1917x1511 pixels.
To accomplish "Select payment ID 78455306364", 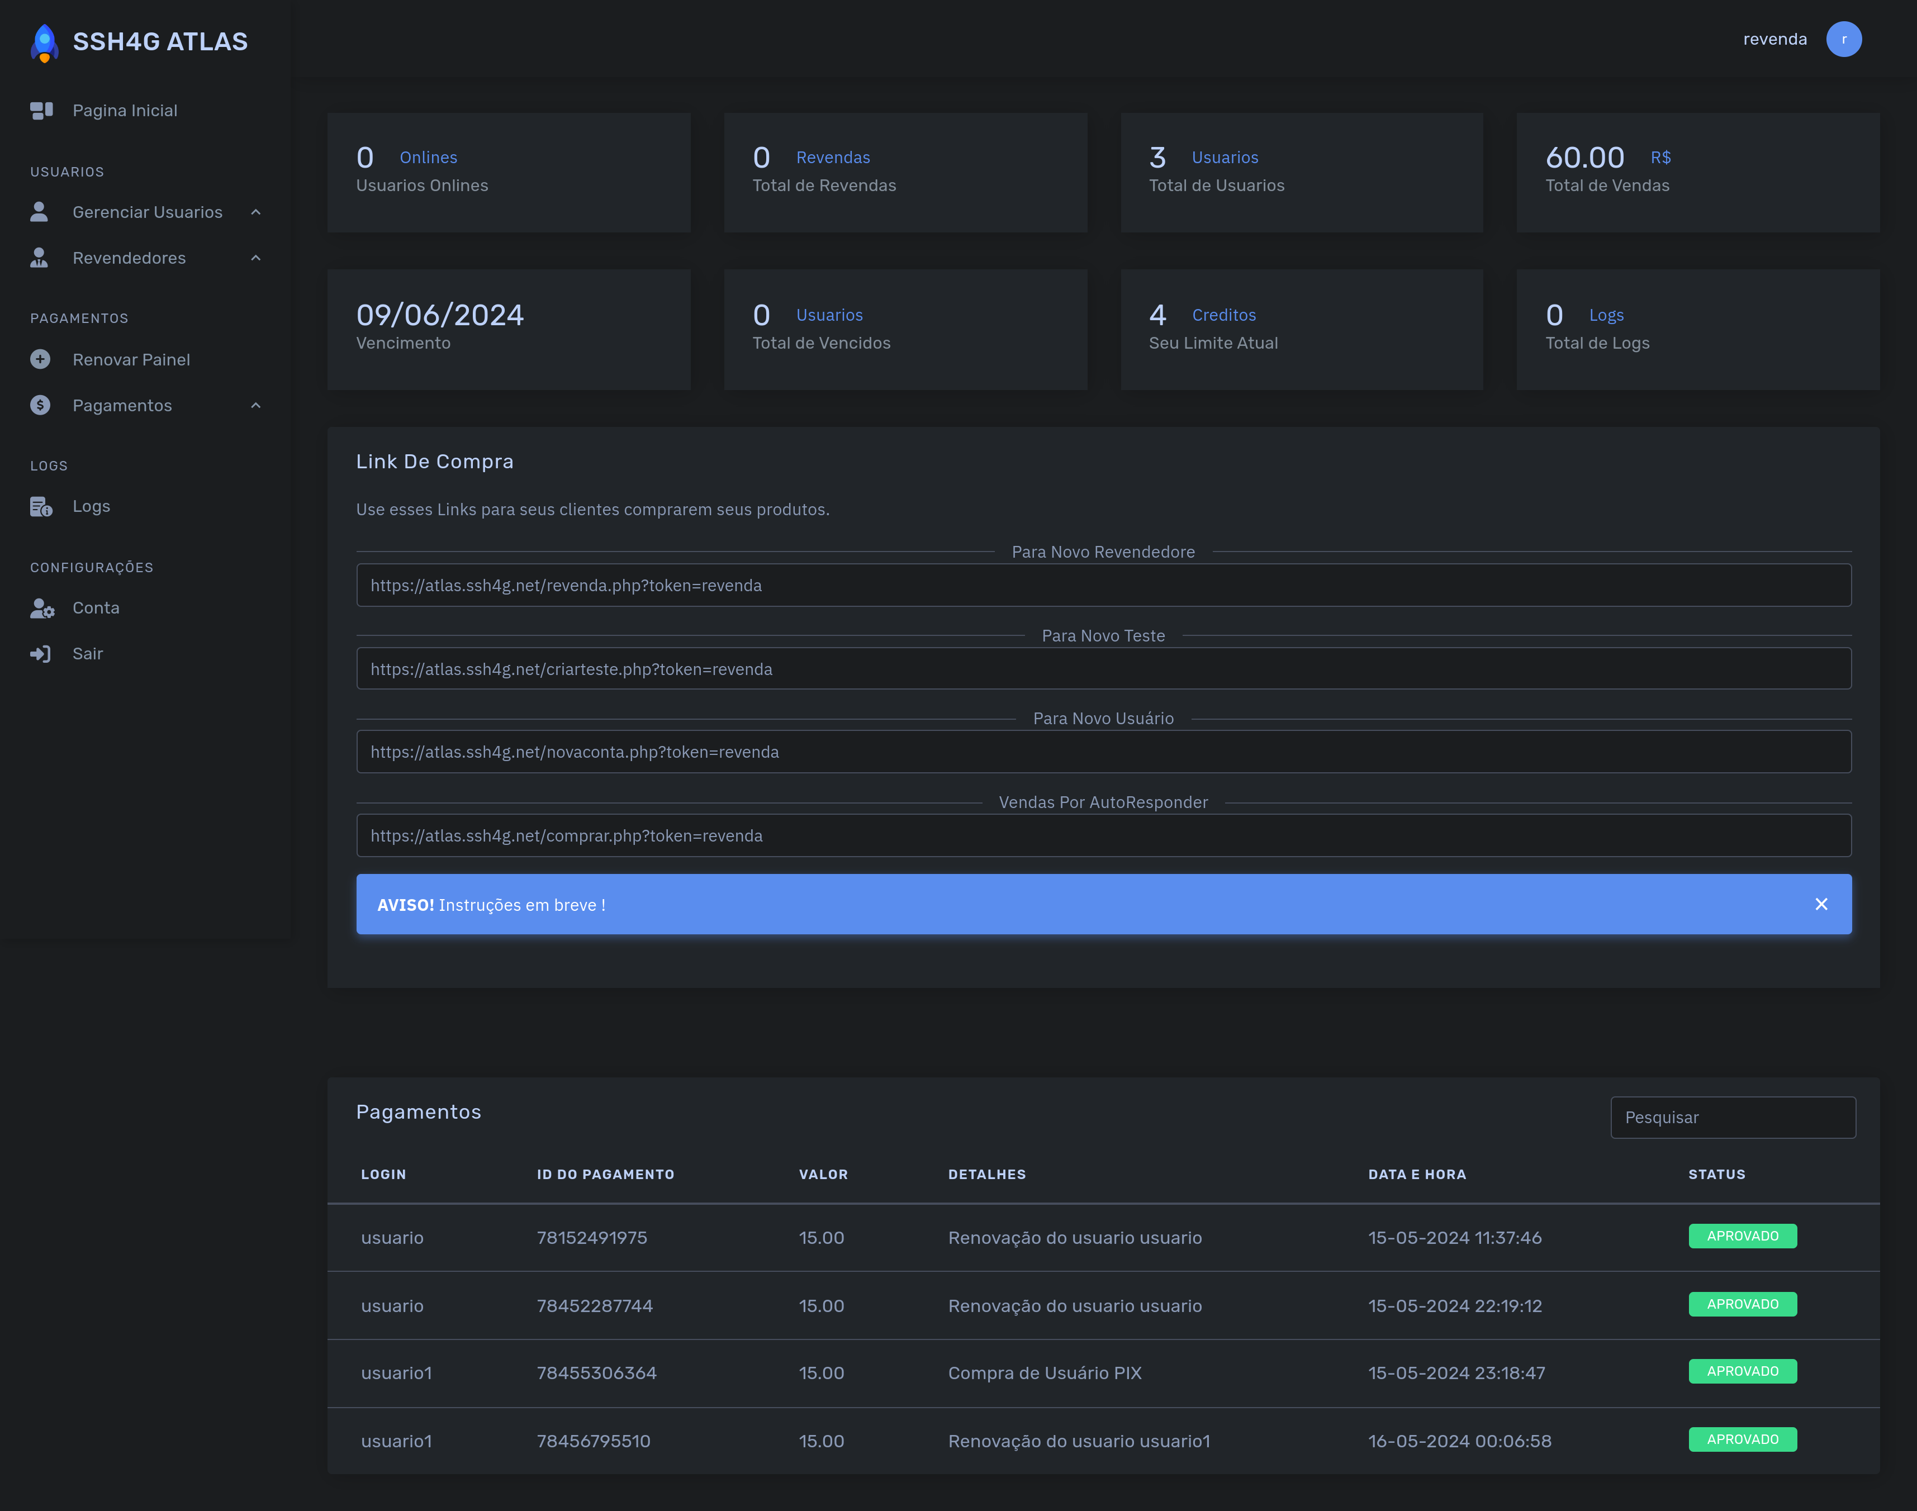I will 596,1373.
